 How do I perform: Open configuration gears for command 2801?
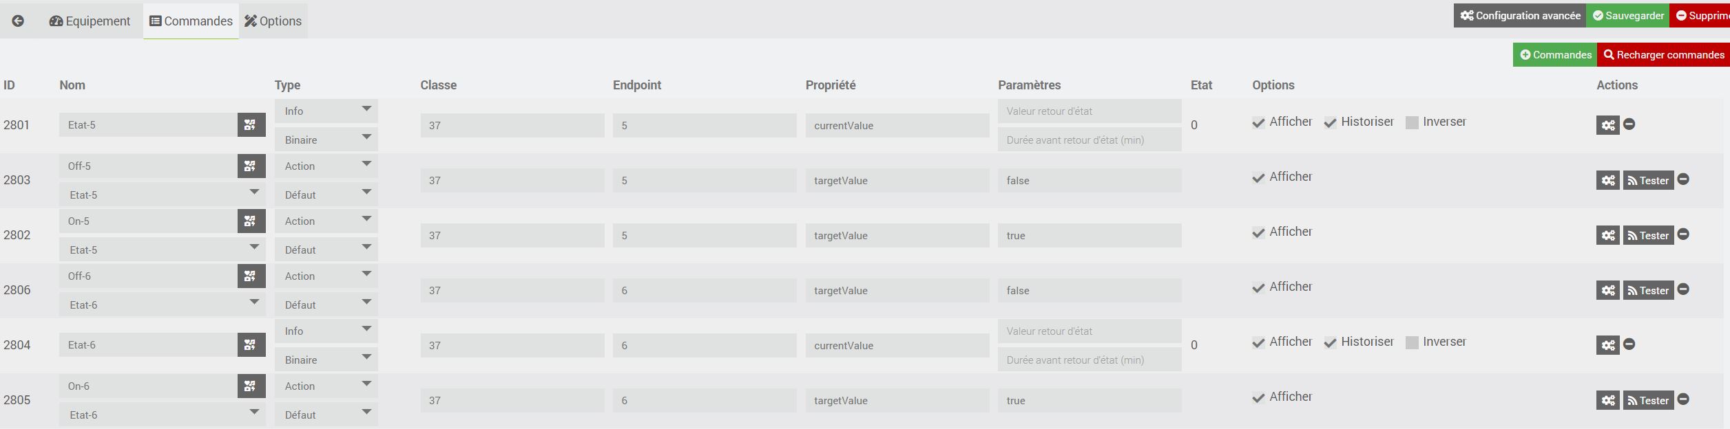(1607, 125)
